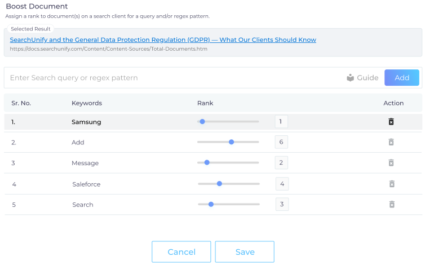Select the rank box showing 6
The height and width of the screenshot is (265, 425).
[x=281, y=142]
